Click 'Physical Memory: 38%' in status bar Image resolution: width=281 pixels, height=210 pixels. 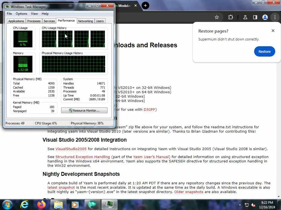(87, 123)
